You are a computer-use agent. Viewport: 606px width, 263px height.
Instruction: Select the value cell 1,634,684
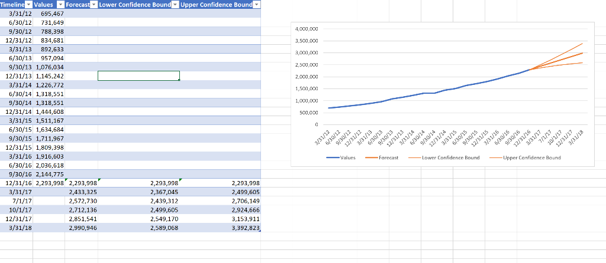click(x=49, y=129)
